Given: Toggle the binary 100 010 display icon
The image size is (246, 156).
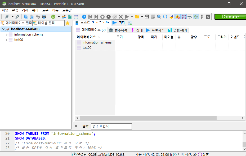Looking at the screenshot, I should (x=184, y=17).
